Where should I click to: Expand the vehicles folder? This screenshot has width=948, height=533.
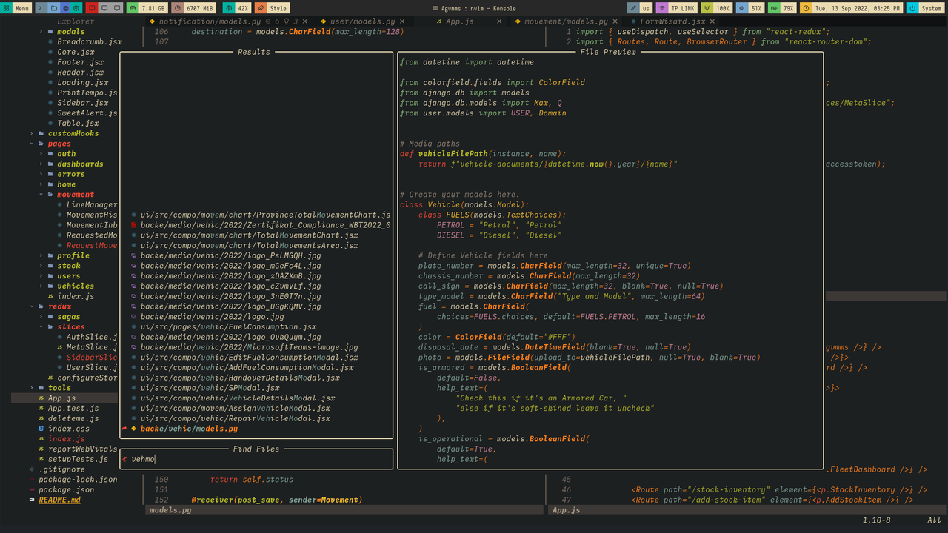point(76,286)
